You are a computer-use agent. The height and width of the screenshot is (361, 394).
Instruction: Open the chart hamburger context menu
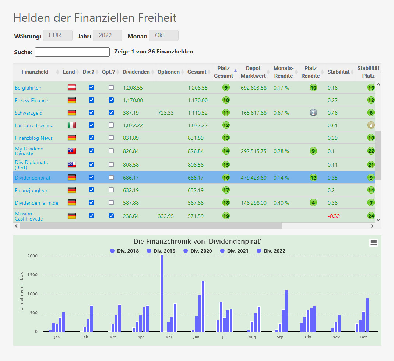click(373, 243)
